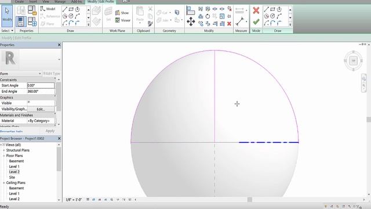Choose the Model line tool
Viewport: 371px width, 209px height.
(48, 9)
